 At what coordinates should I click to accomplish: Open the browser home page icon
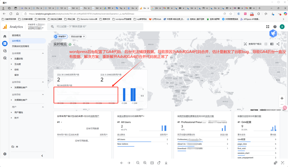(x=17, y=14)
